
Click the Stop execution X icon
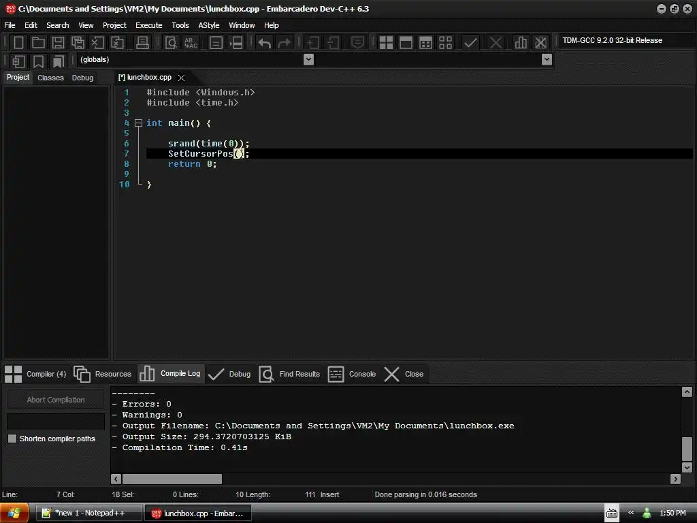click(x=496, y=43)
